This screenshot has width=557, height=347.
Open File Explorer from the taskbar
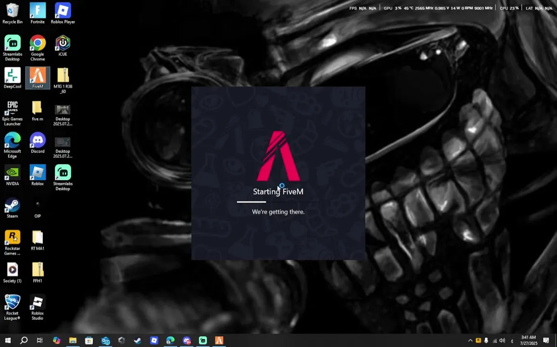(73, 340)
